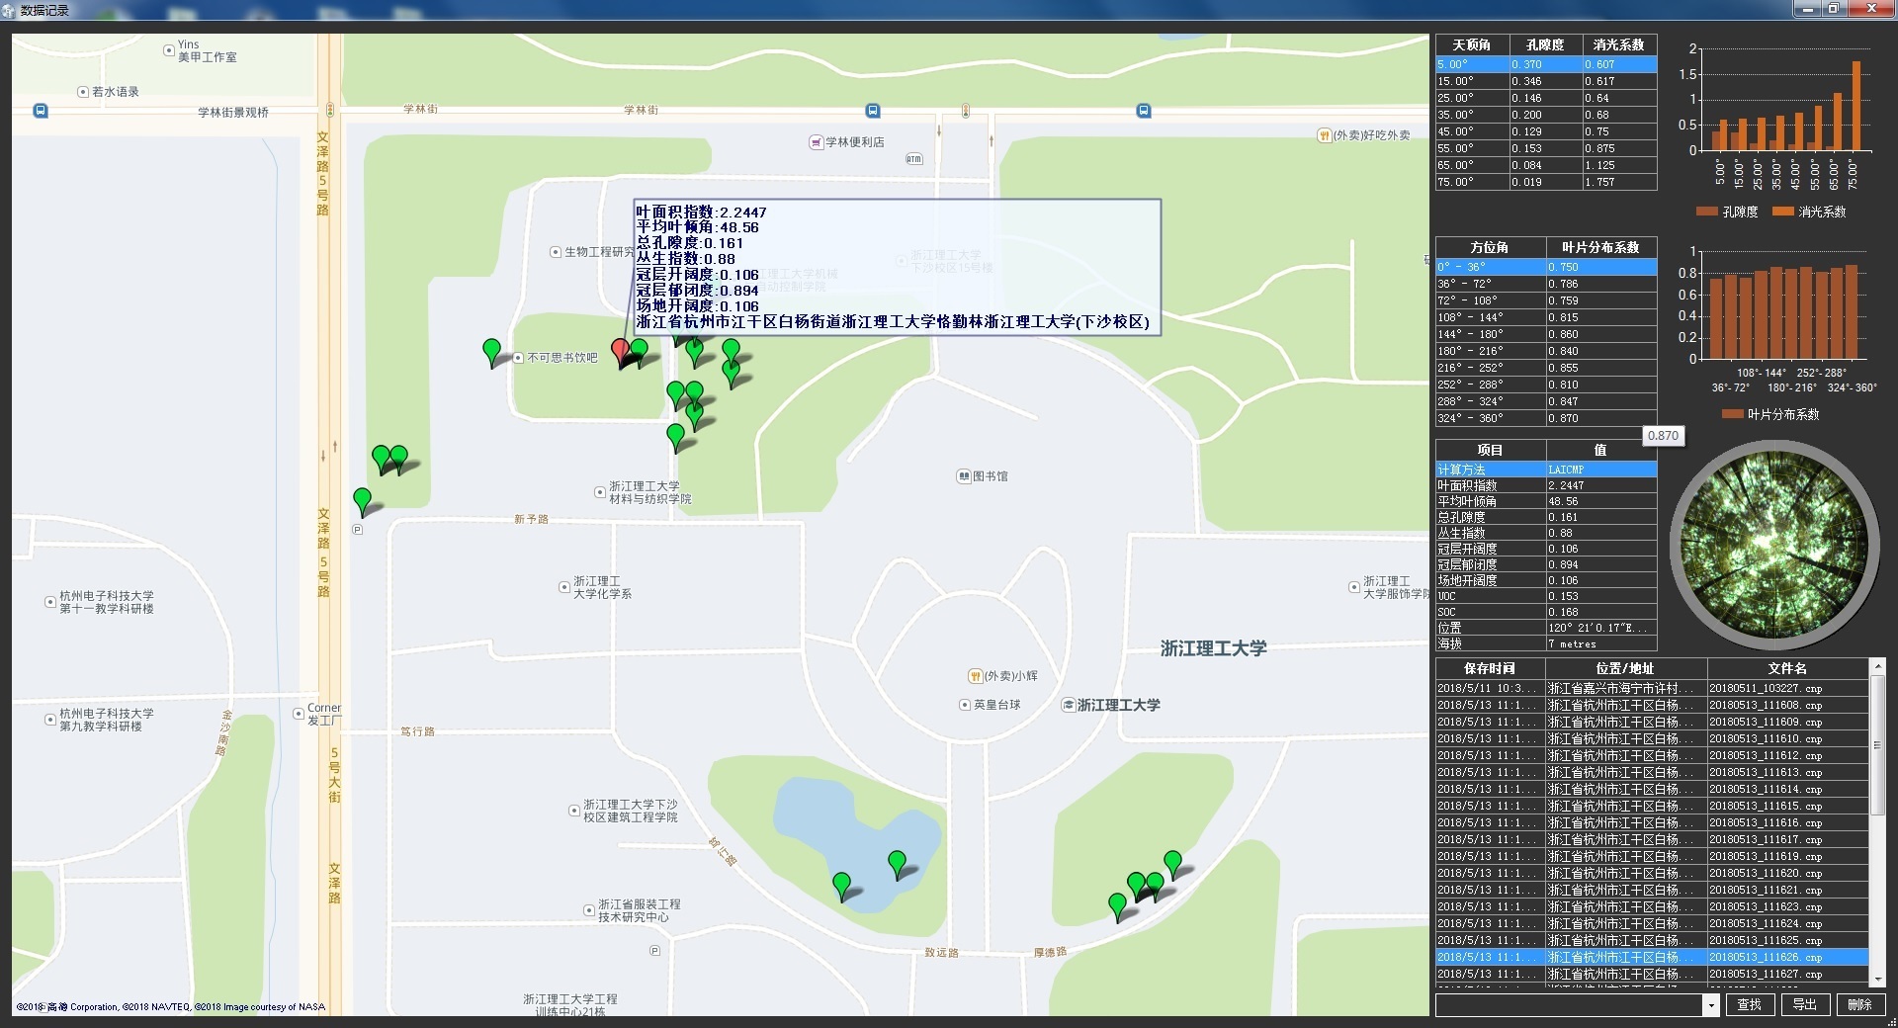
Task: Click the 查找 search button
Action: click(x=1750, y=1005)
